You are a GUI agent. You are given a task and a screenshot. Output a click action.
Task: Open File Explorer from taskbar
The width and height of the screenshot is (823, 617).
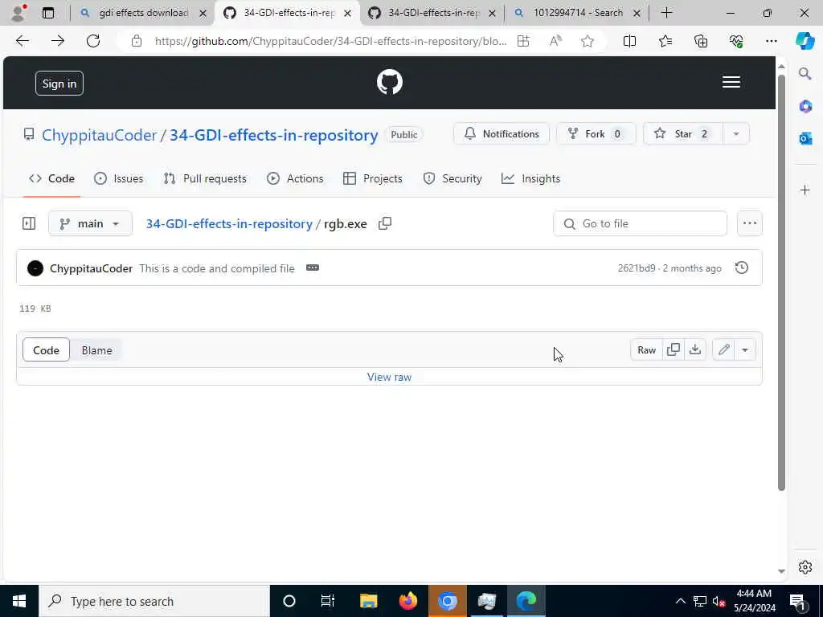coord(368,601)
